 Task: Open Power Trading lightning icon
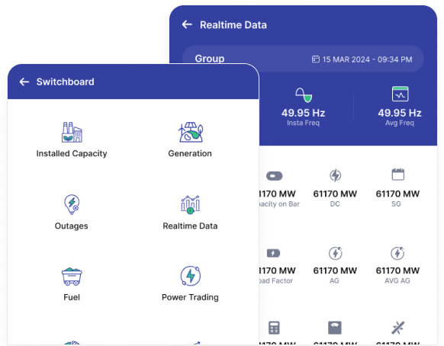(191, 276)
